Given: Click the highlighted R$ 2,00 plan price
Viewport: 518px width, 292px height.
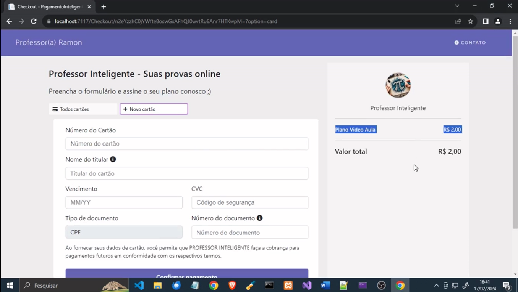Looking at the screenshot, I should coord(452,130).
